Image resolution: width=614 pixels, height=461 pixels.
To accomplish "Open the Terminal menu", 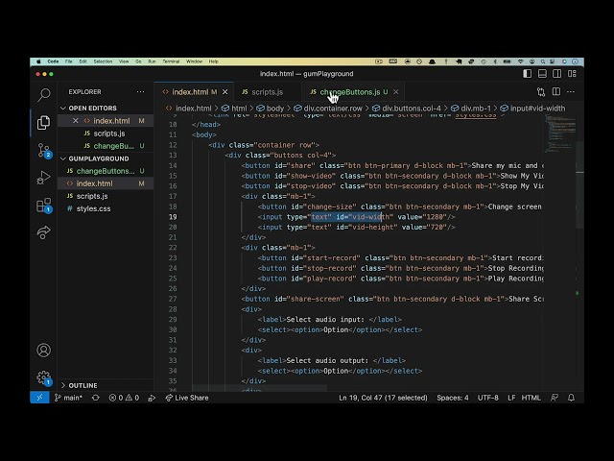I will coord(171,61).
